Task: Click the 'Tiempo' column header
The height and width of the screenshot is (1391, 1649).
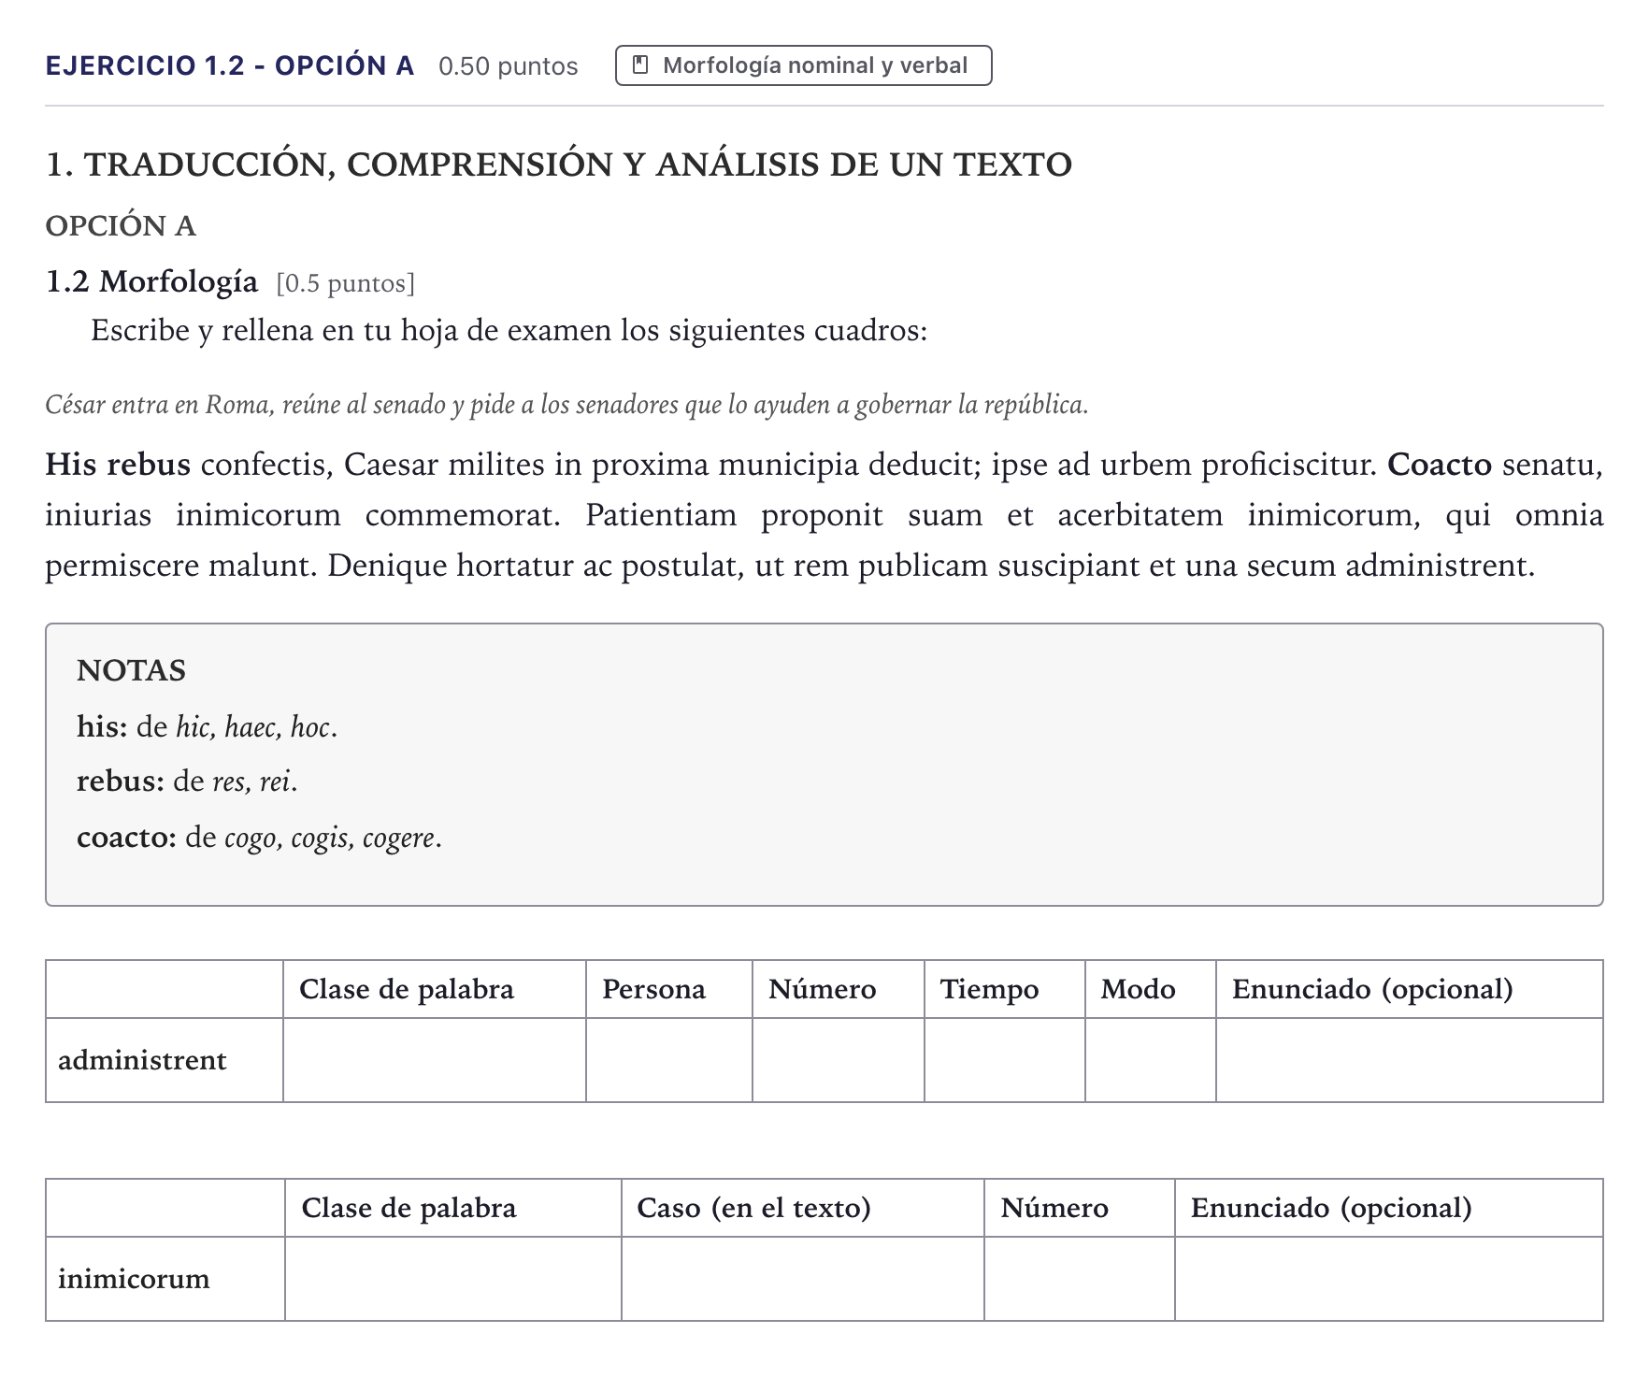Action: point(1005,989)
